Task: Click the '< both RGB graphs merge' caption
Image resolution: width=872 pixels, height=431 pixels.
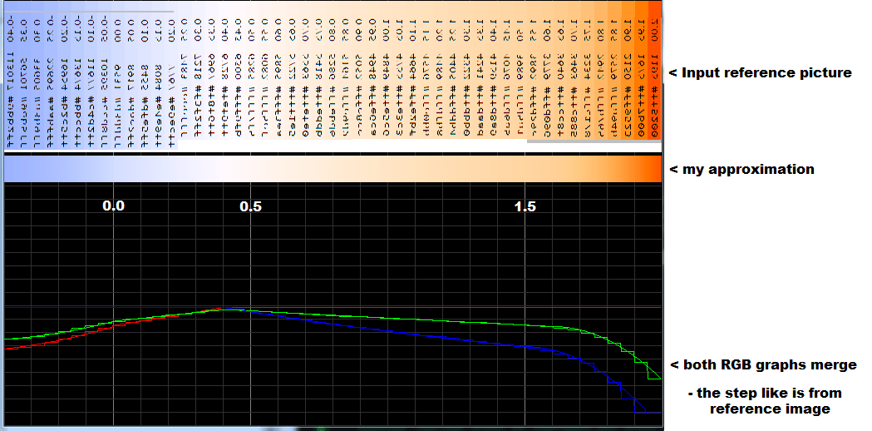Action: click(x=763, y=365)
